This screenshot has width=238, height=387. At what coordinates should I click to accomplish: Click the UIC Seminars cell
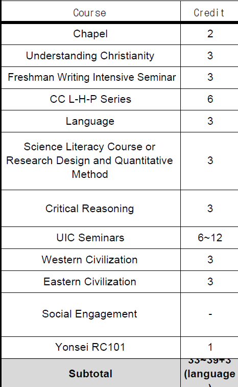[x=91, y=238]
